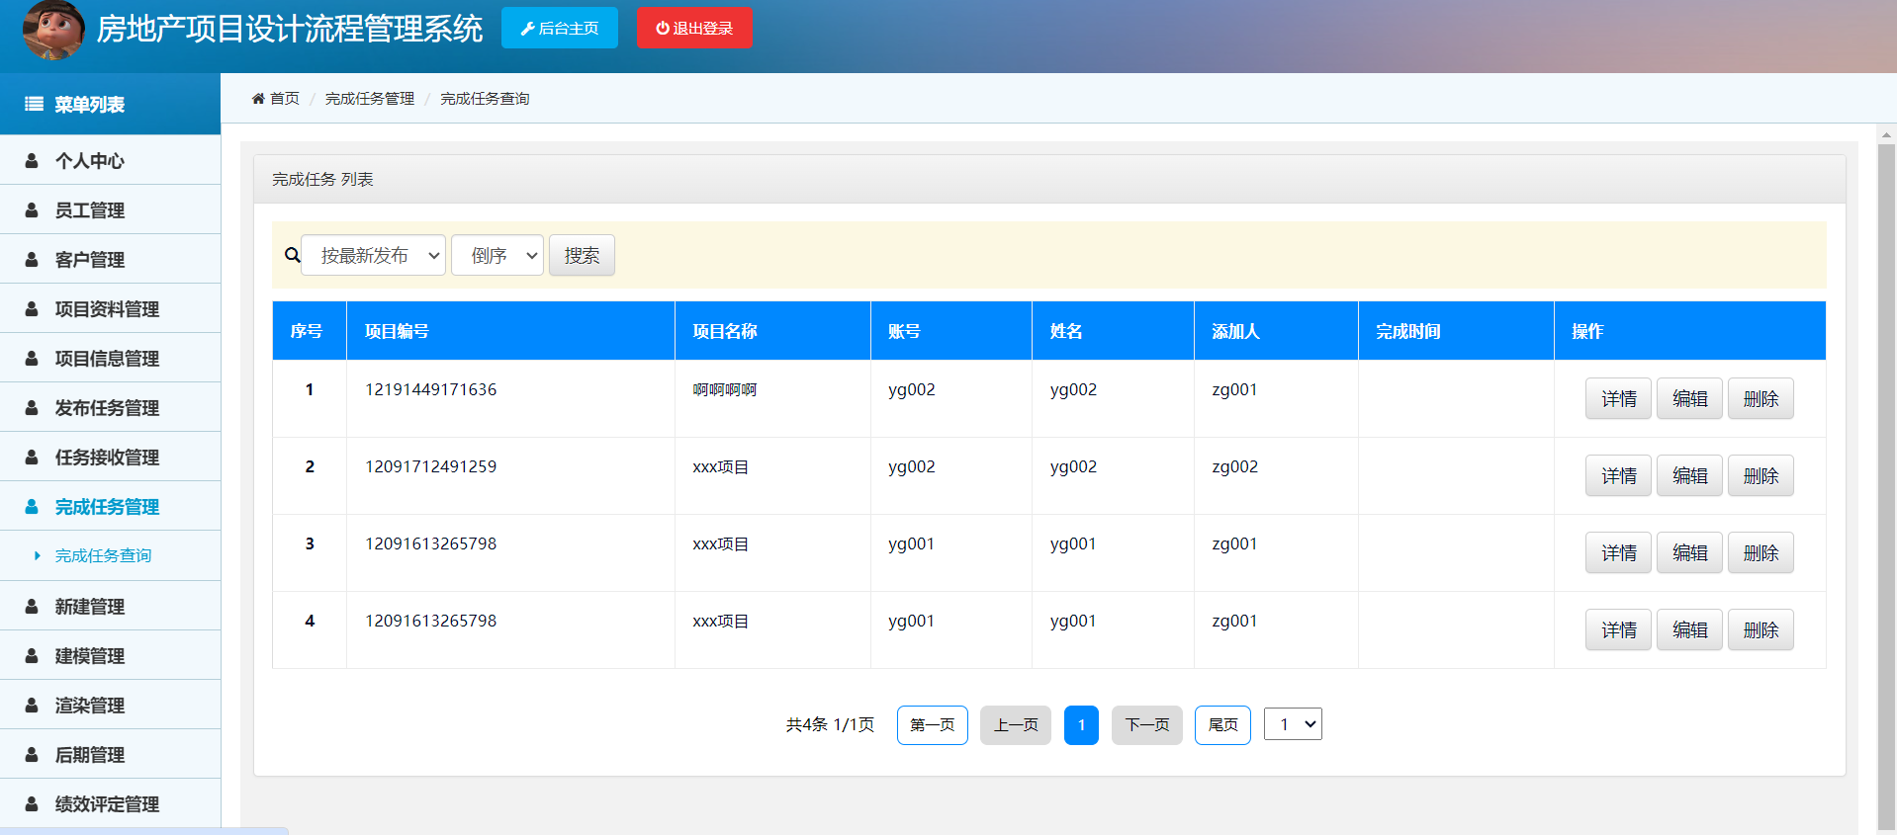1897x835 pixels.
Task: Click the arrow beside 完成任务查询 submenu
Action: 38,555
